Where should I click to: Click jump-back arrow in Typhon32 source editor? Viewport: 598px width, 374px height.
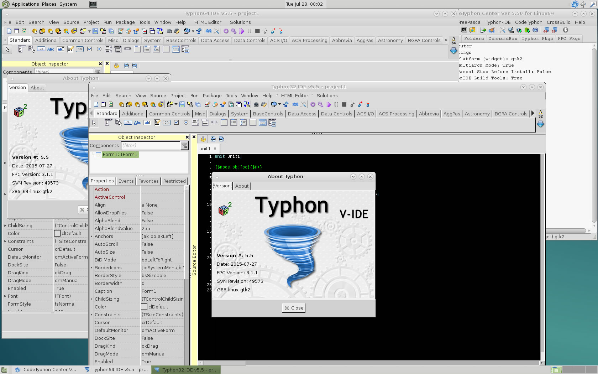213,139
